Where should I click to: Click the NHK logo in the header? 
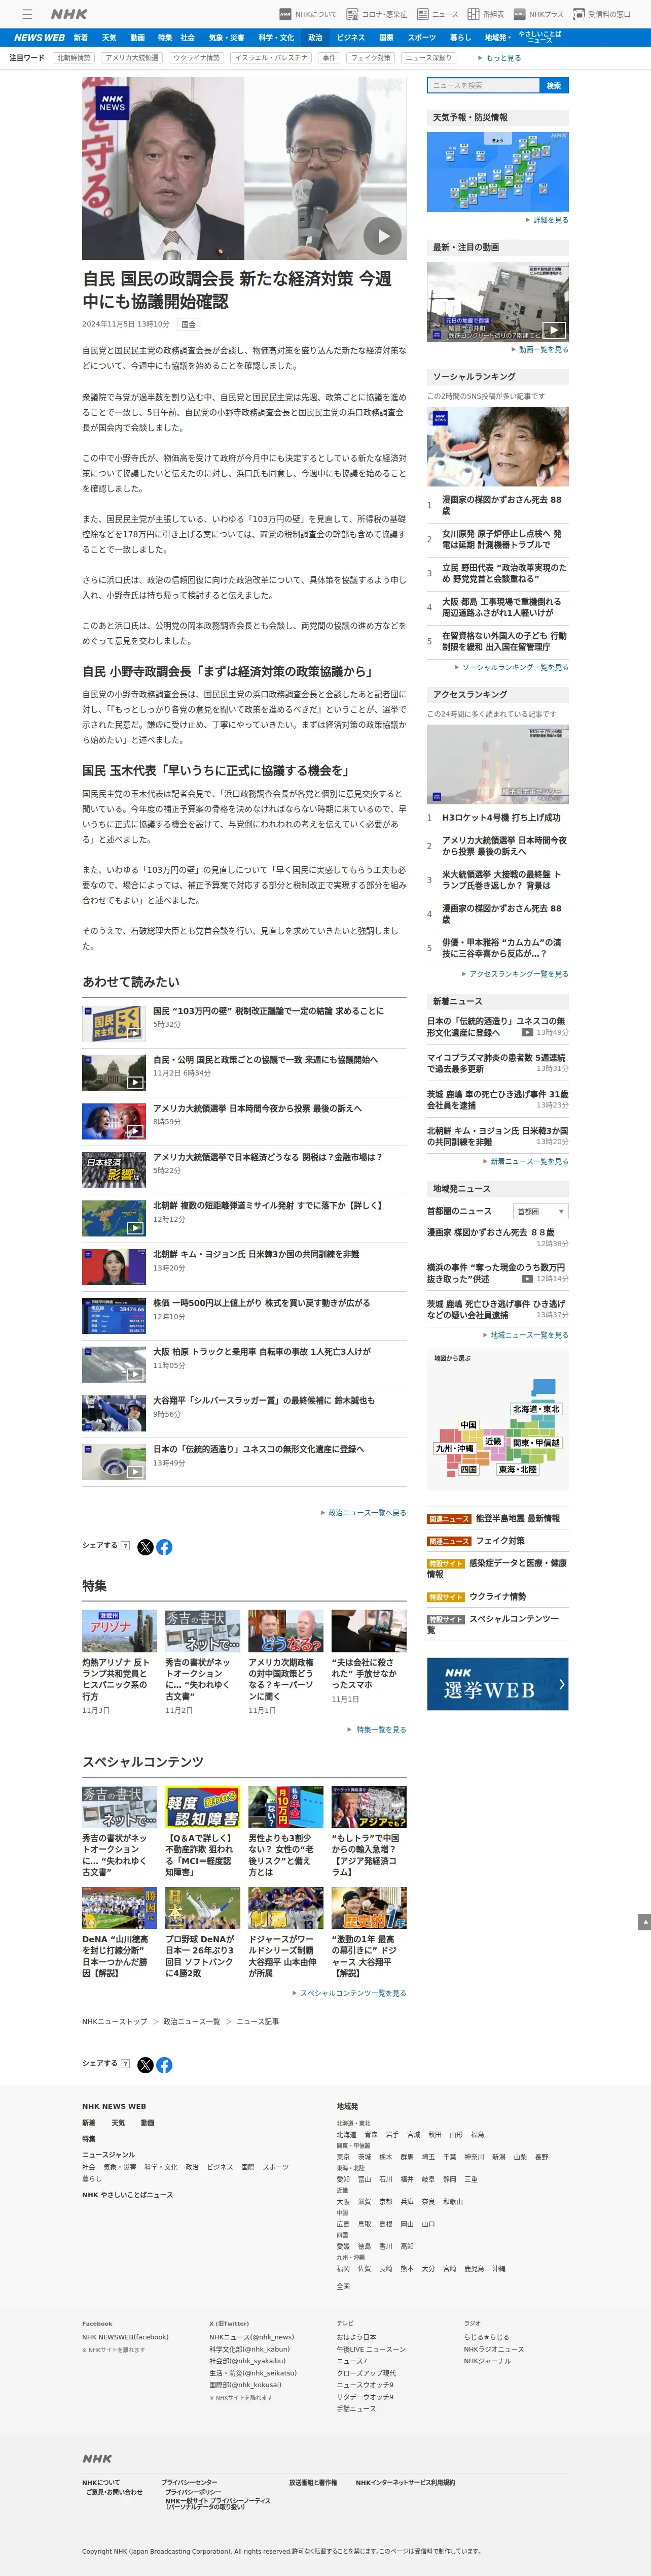point(69,14)
